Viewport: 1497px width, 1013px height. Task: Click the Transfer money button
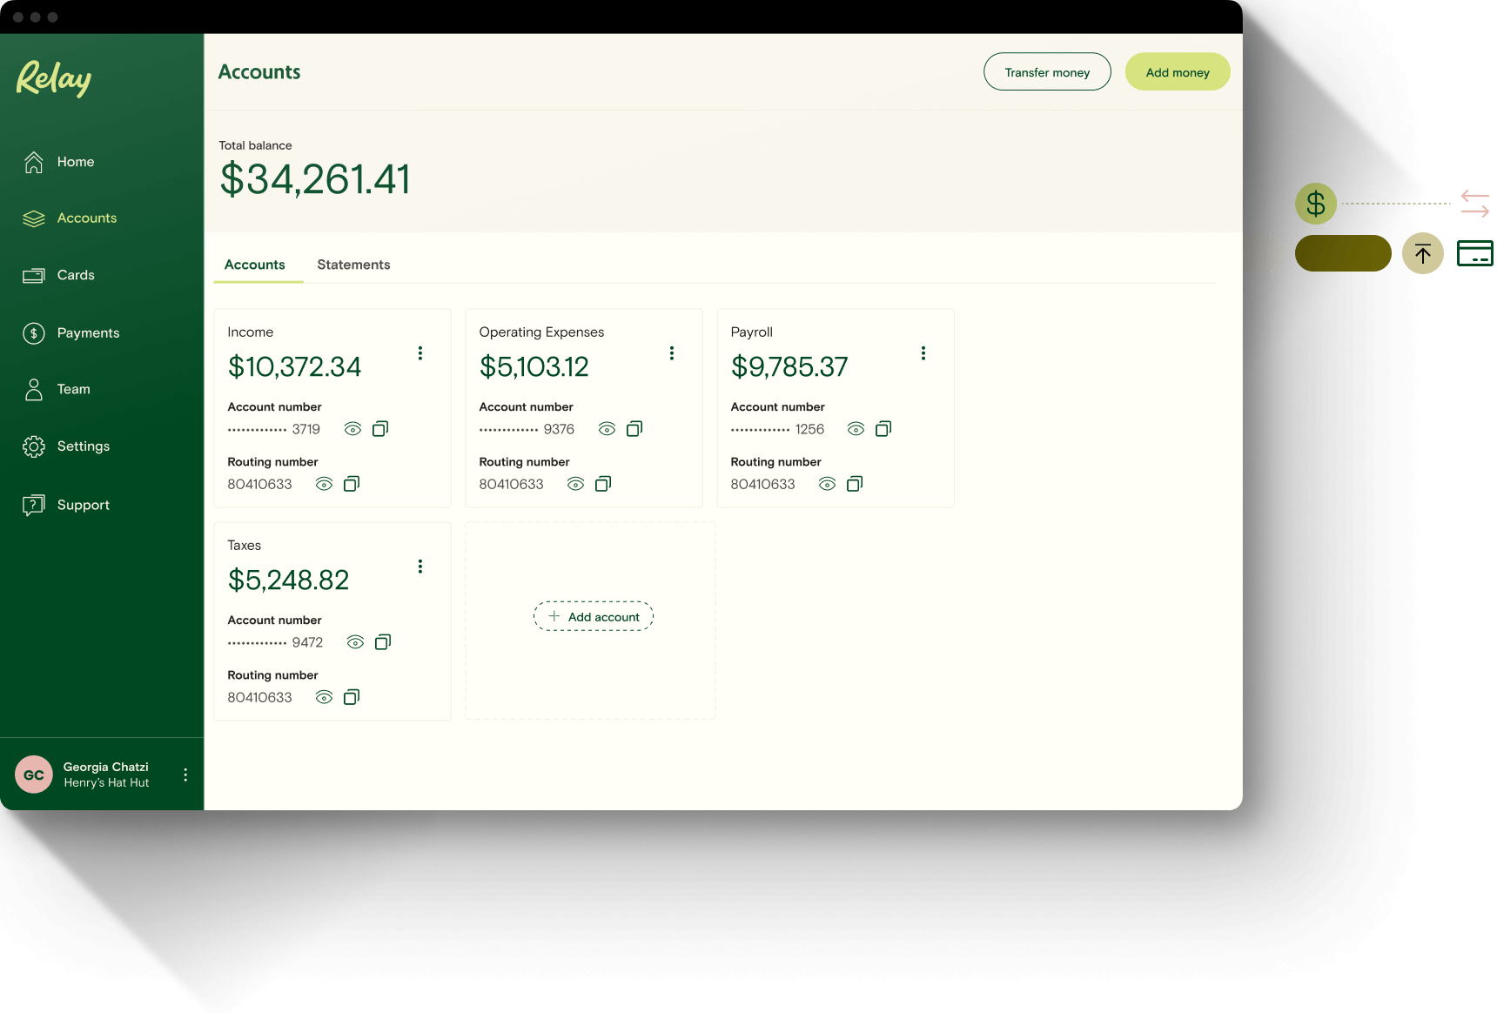coord(1047,71)
